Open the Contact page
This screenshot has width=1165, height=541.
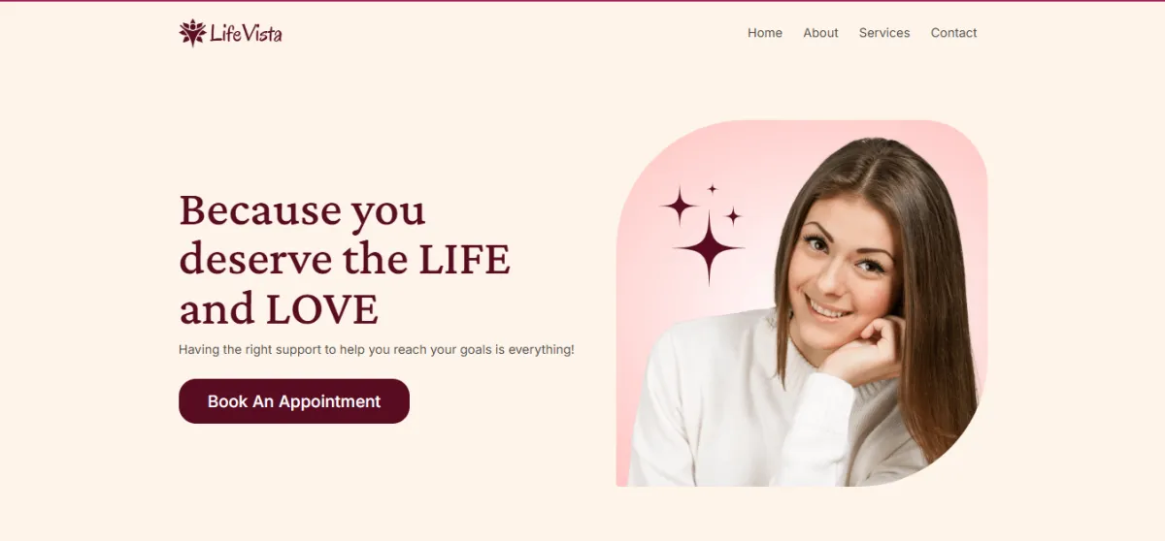(x=953, y=33)
